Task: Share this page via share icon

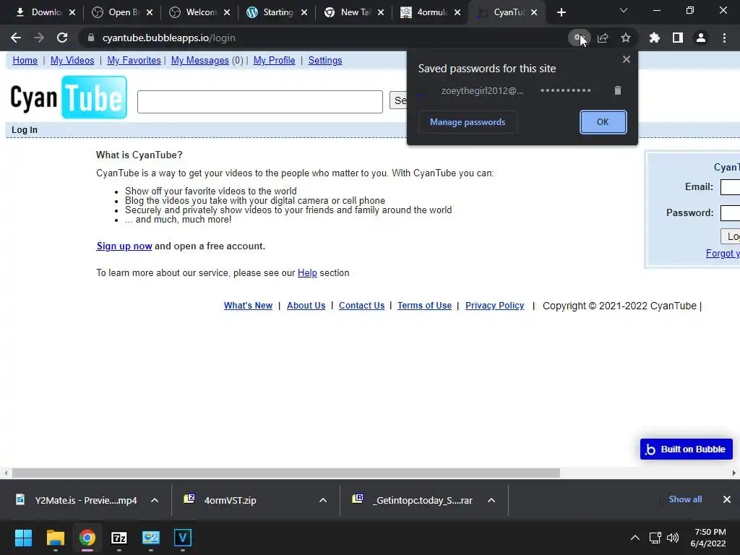Action: coord(603,38)
